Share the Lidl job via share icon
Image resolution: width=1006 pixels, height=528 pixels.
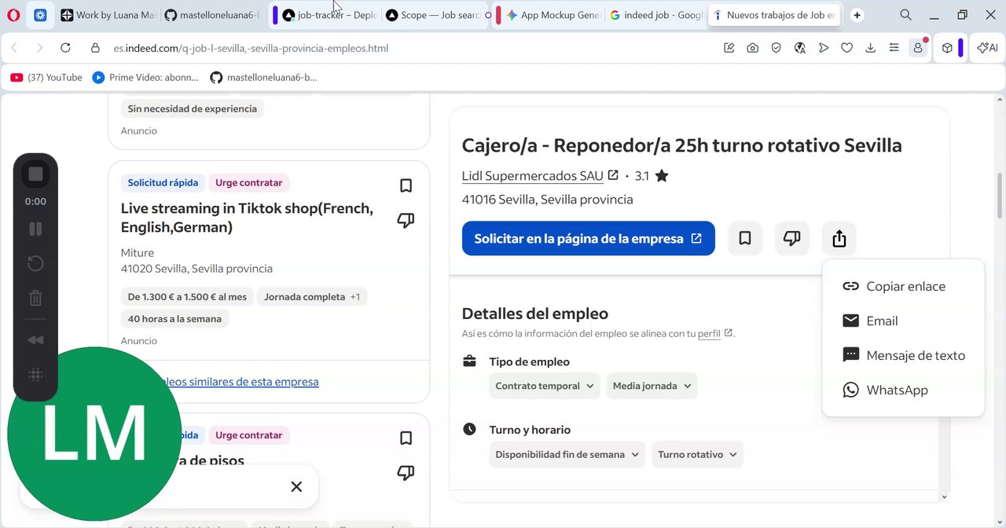839,238
